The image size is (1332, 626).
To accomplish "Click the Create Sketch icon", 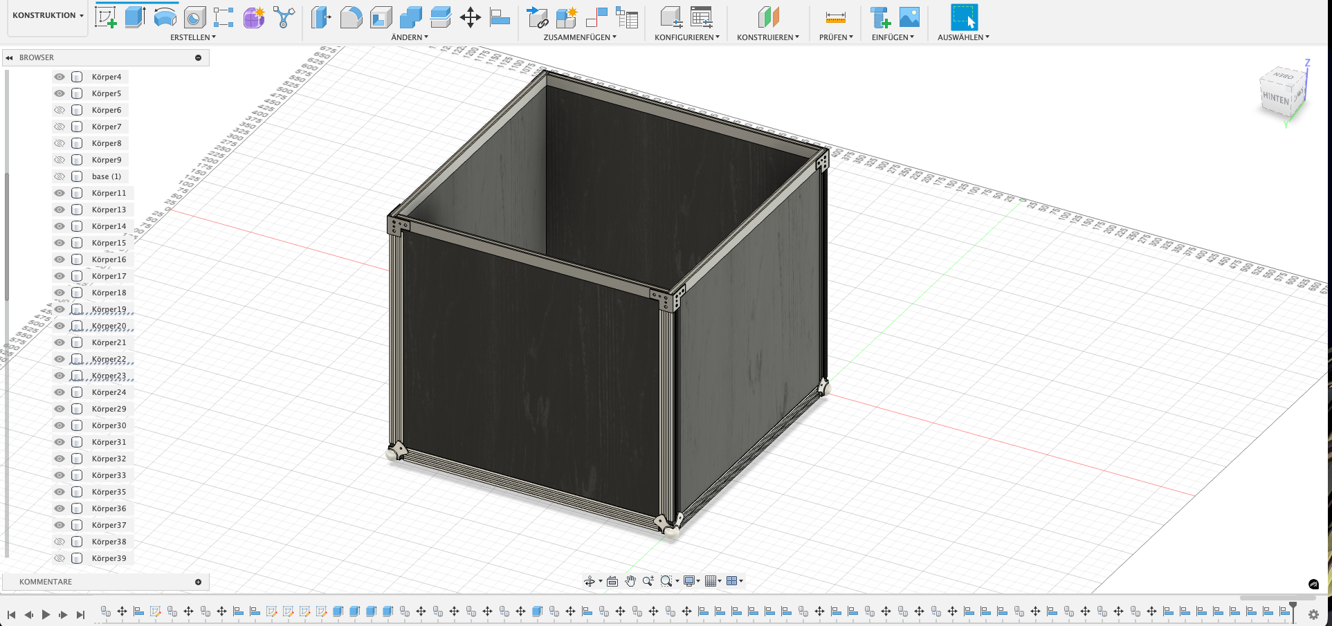I will (106, 17).
